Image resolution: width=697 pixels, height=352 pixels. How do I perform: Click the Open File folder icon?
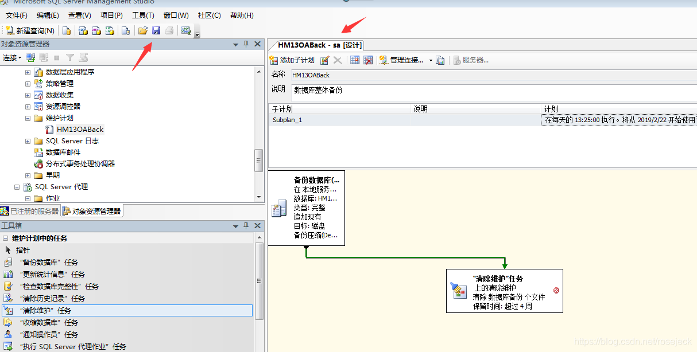(x=143, y=30)
